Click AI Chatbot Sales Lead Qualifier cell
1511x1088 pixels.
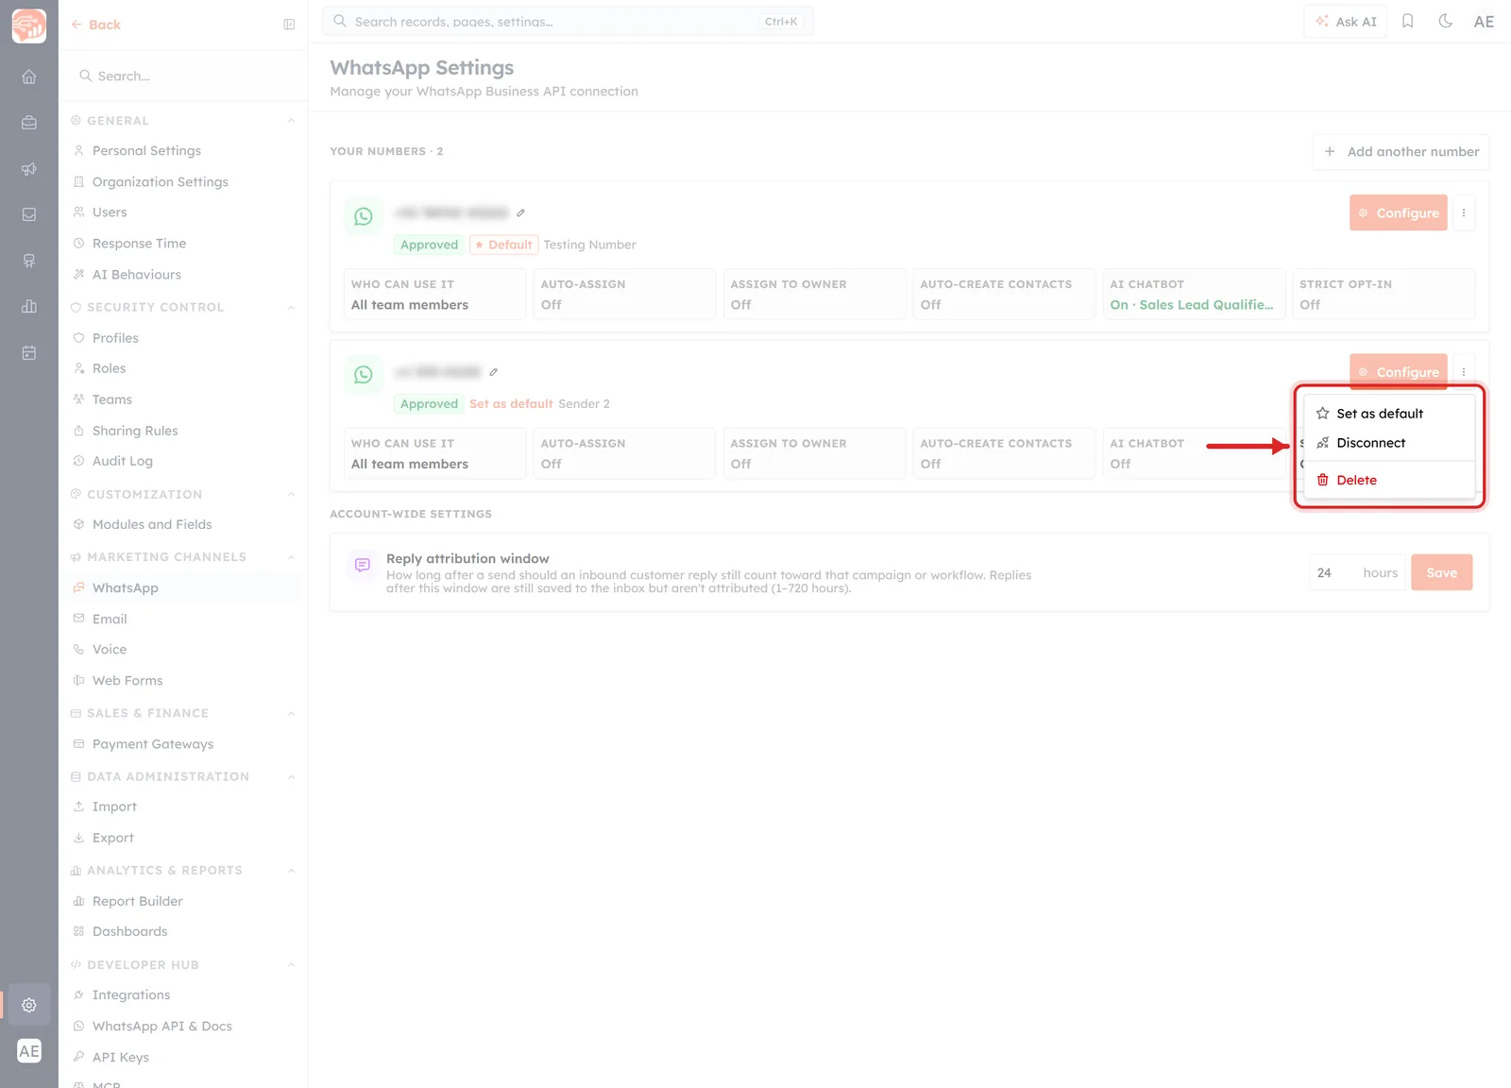tap(1195, 295)
